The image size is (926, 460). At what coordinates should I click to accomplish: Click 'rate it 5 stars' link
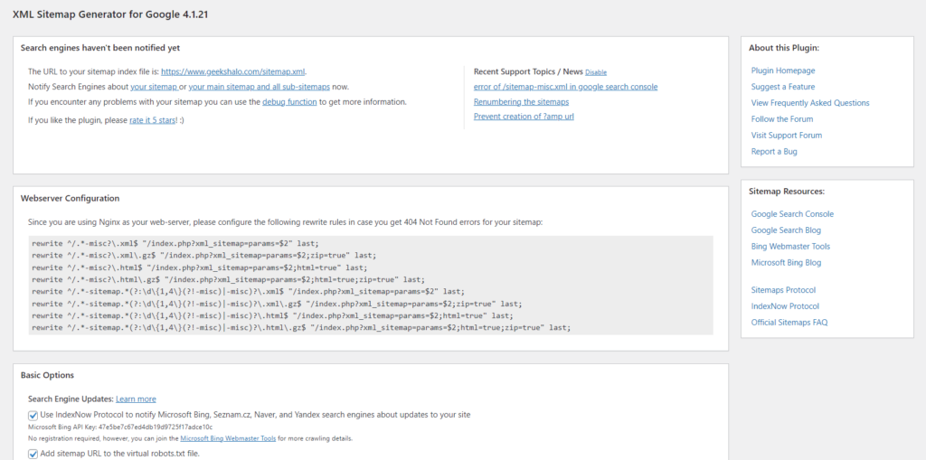tap(152, 120)
